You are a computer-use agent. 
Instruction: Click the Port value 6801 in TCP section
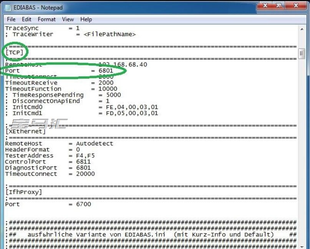click(x=106, y=71)
